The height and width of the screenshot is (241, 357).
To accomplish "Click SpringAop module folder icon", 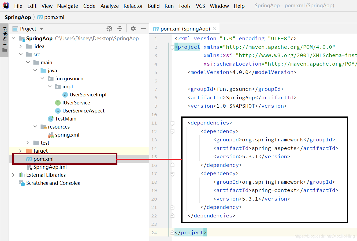I will 22,39.
